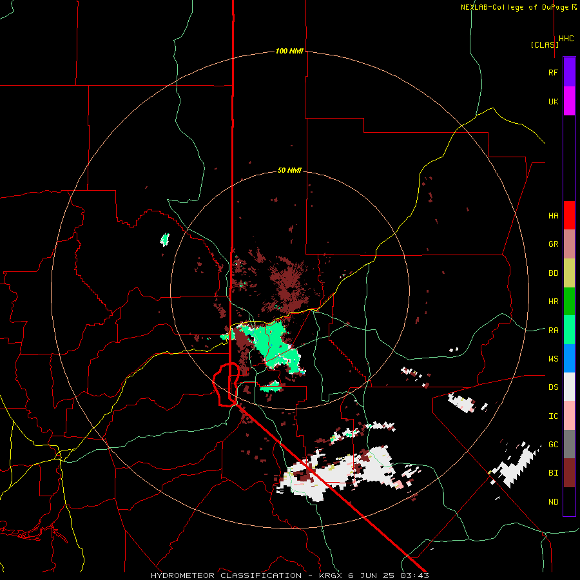Viewport: 580px width, 580px height.
Task: Click the BI legend label
Action: (554, 473)
